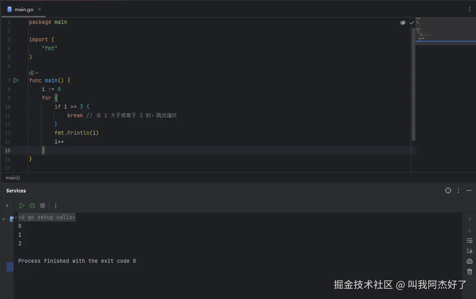This screenshot has width=476, height=299.
Task: Run main function from gutter icon
Action: [x=16, y=80]
